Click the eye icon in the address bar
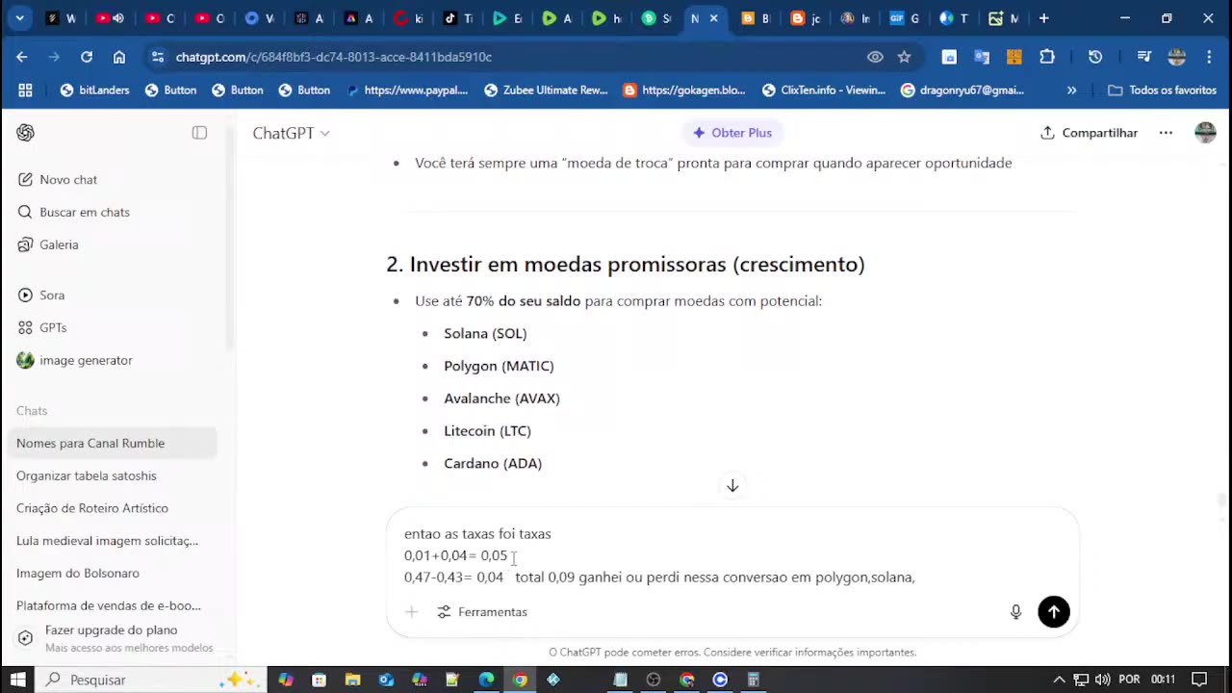The width and height of the screenshot is (1232, 693). pos(875,57)
